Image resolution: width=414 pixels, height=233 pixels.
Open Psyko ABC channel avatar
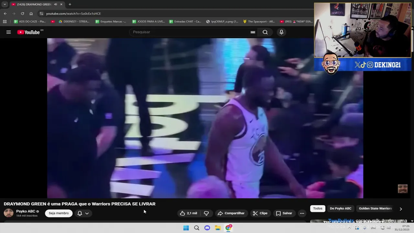tap(9, 213)
